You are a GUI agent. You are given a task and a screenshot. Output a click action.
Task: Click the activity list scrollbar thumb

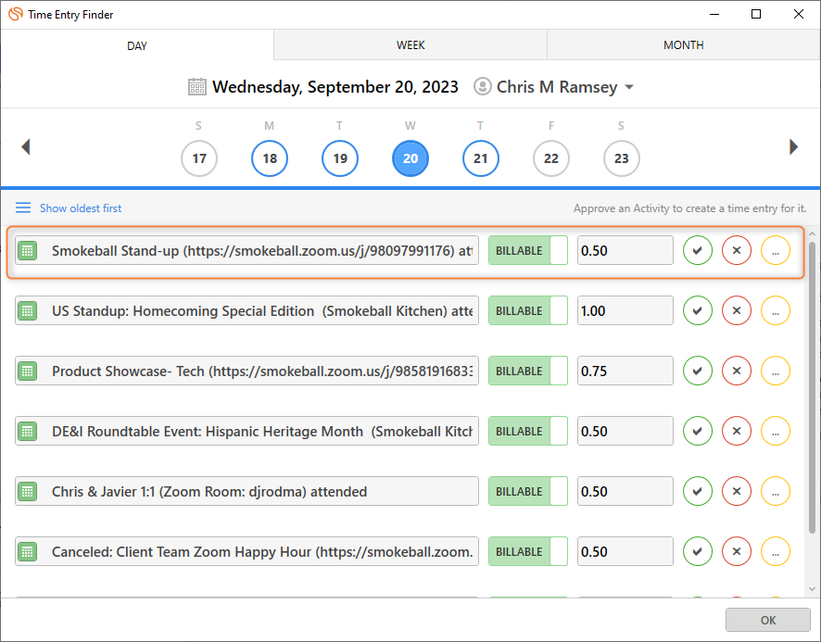click(x=812, y=387)
